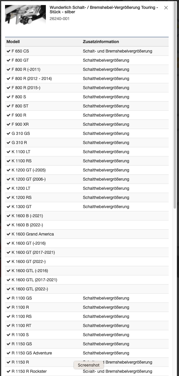Close the compatibility modal with the X
This screenshot has height=376, width=179.
tap(166, 8)
